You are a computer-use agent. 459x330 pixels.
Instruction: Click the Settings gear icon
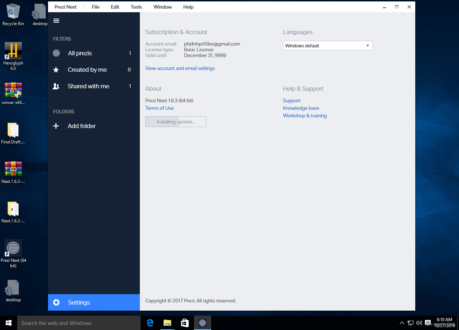pos(56,302)
